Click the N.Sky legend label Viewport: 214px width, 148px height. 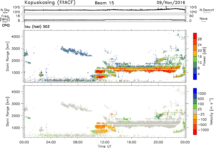tap(5, 10)
